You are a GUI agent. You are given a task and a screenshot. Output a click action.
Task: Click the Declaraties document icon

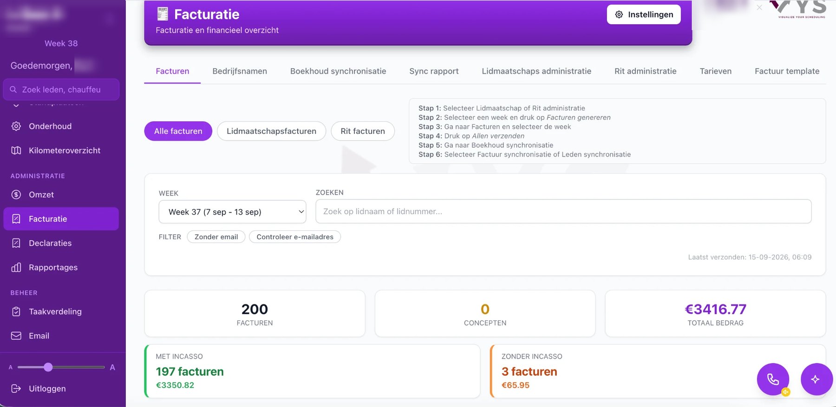point(16,243)
